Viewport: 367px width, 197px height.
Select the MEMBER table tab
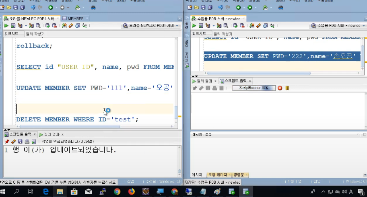point(75,18)
